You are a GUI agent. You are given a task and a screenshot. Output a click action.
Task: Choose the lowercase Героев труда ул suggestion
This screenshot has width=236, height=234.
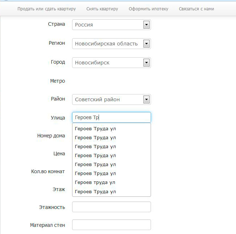click(112, 182)
